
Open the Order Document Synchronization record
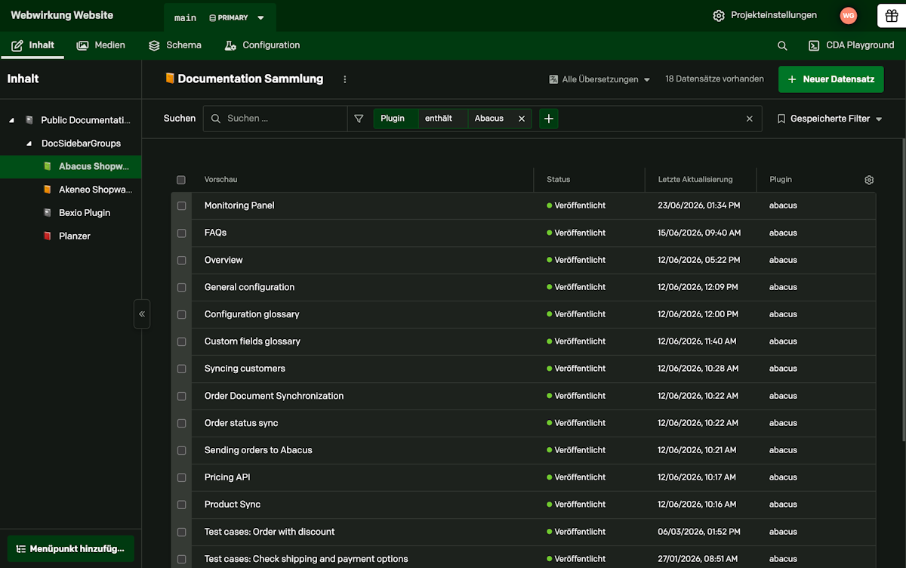point(274,396)
